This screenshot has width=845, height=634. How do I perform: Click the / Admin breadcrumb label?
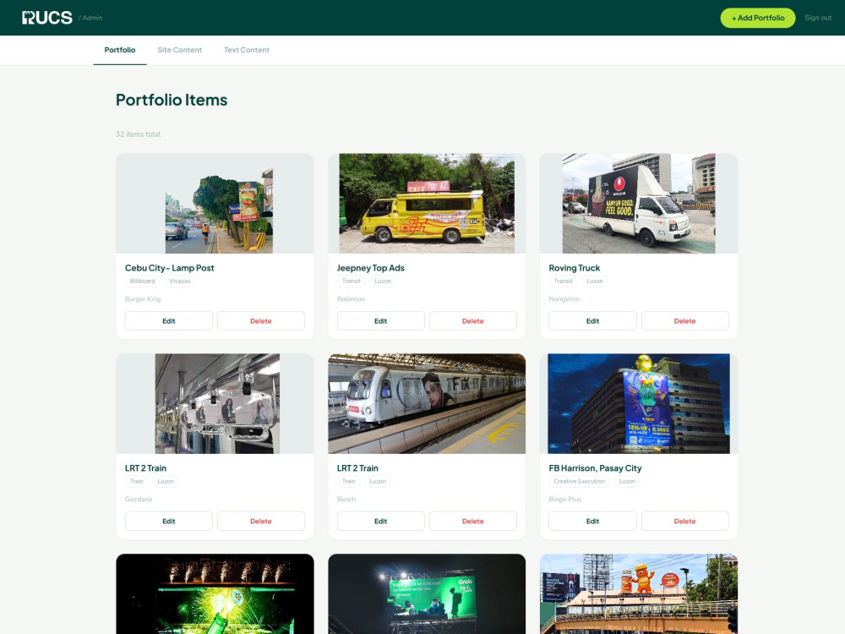click(x=90, y=18)
